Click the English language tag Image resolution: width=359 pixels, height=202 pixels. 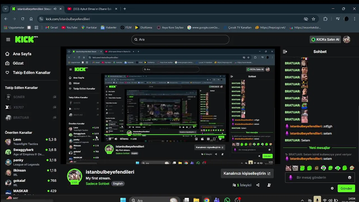point(118,184)
